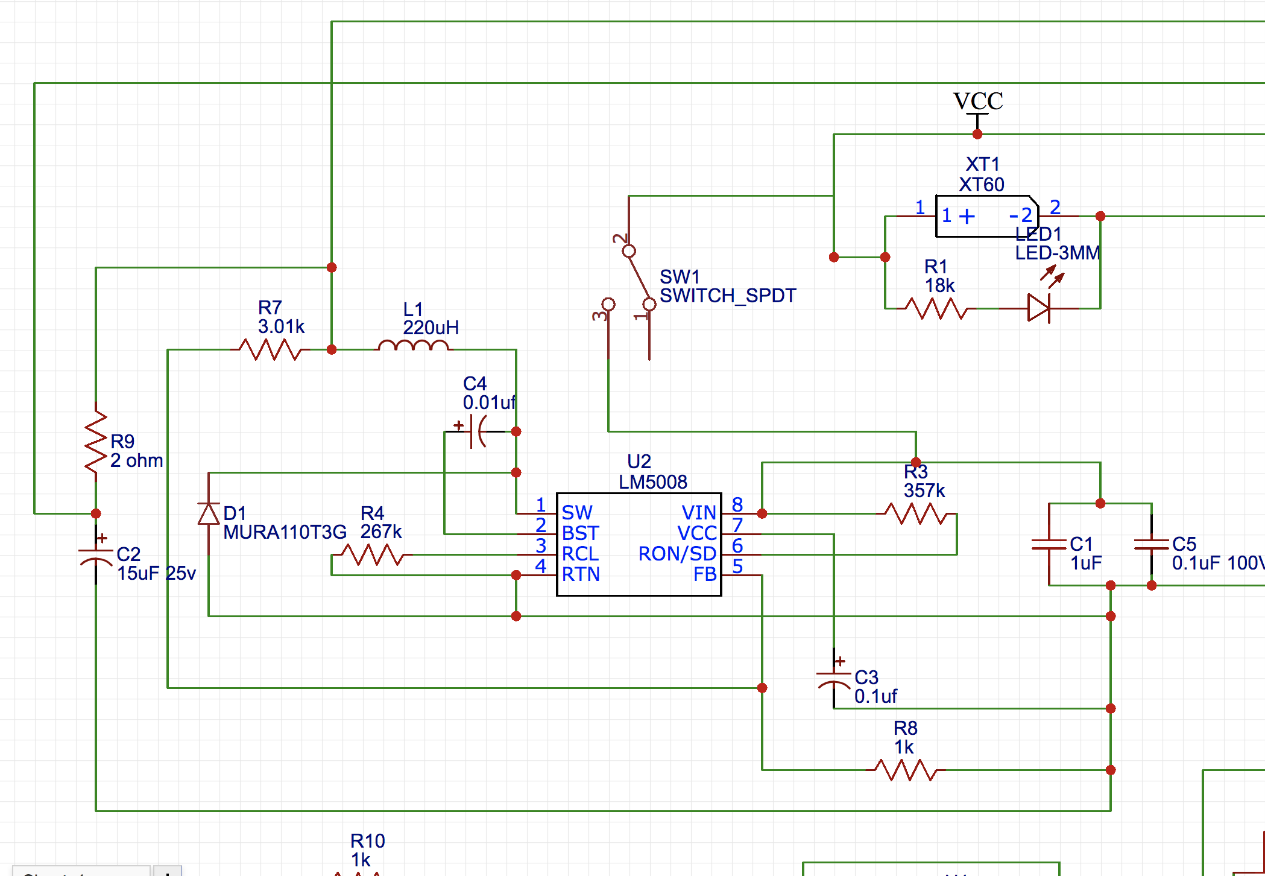Select the C4 capacitor symbol

(479, 431)
